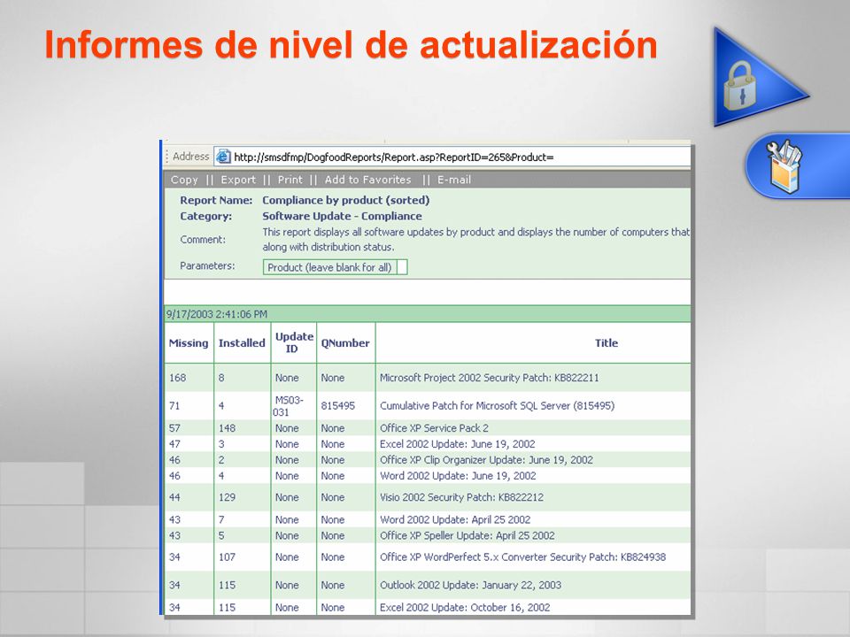The width and height of the screenshot is (850, 637).
Task: Click Excel 2002 Update: June 19, 2002
Action: click(x=458, y=444)
